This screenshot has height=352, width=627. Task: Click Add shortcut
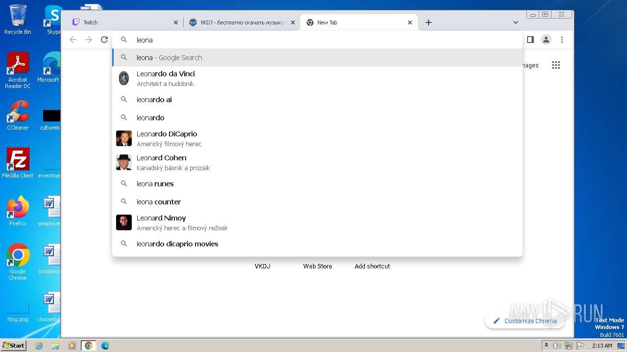click(x=372, y=266)
